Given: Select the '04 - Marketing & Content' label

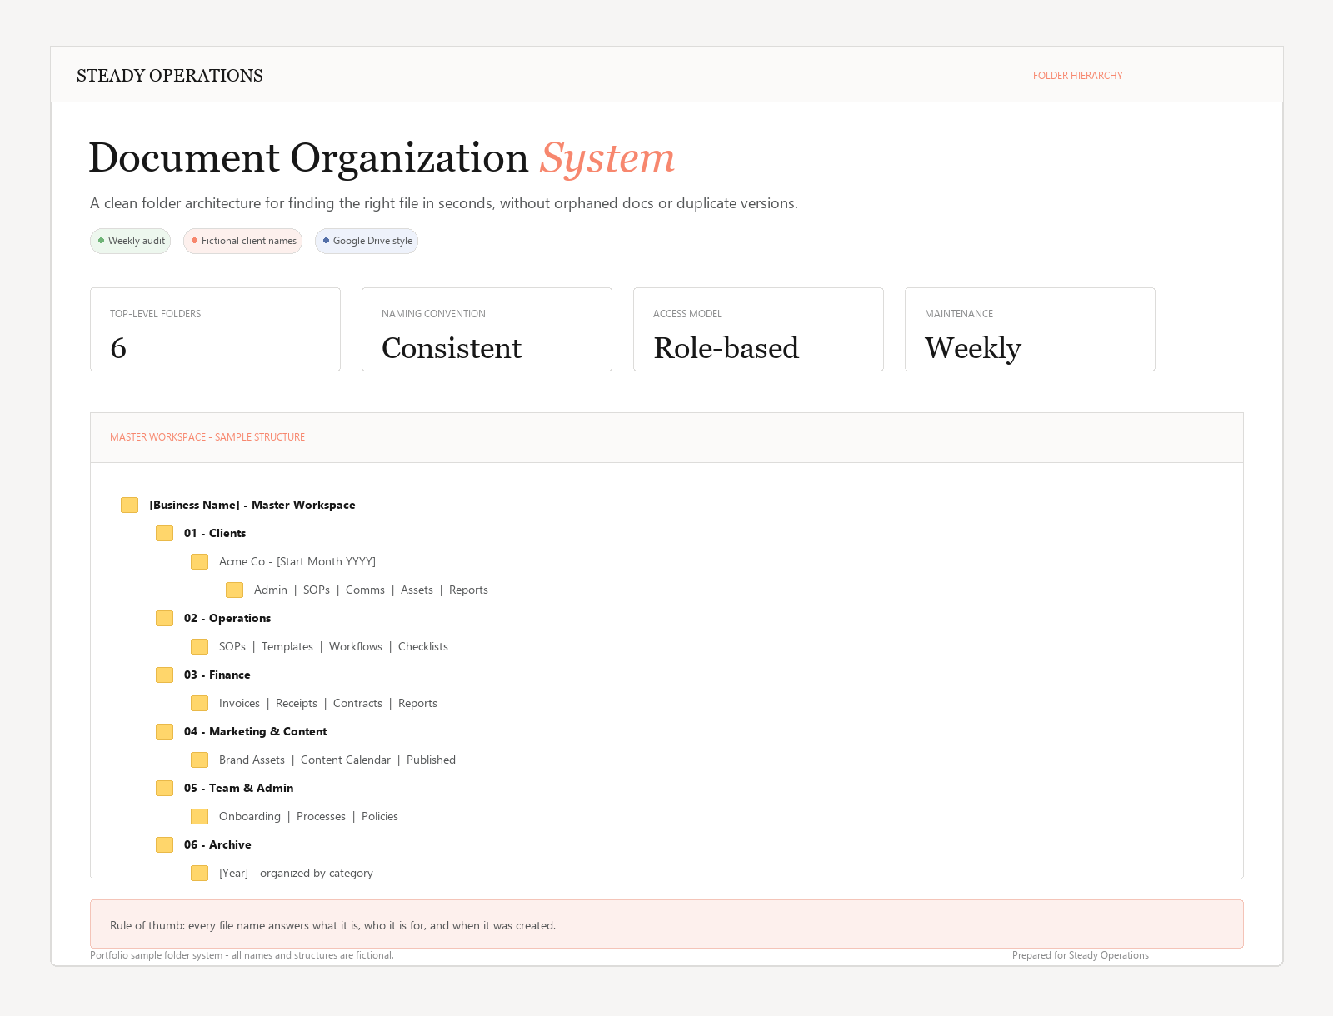Looking at the screenshot, I should tap(256, 731).
